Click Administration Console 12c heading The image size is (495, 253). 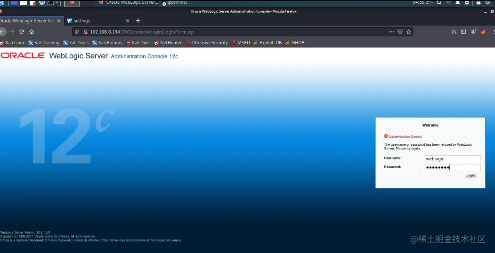click(144, 56)
